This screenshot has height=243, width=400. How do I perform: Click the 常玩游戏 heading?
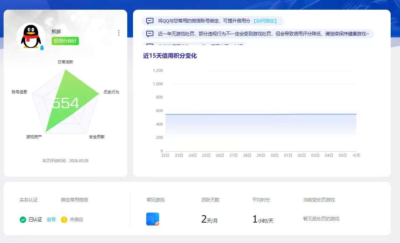pos(155,200)
